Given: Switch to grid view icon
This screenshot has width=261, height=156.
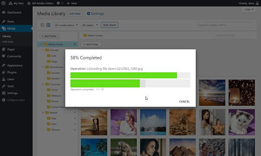Looking at the screenshot, I should 48,25.
